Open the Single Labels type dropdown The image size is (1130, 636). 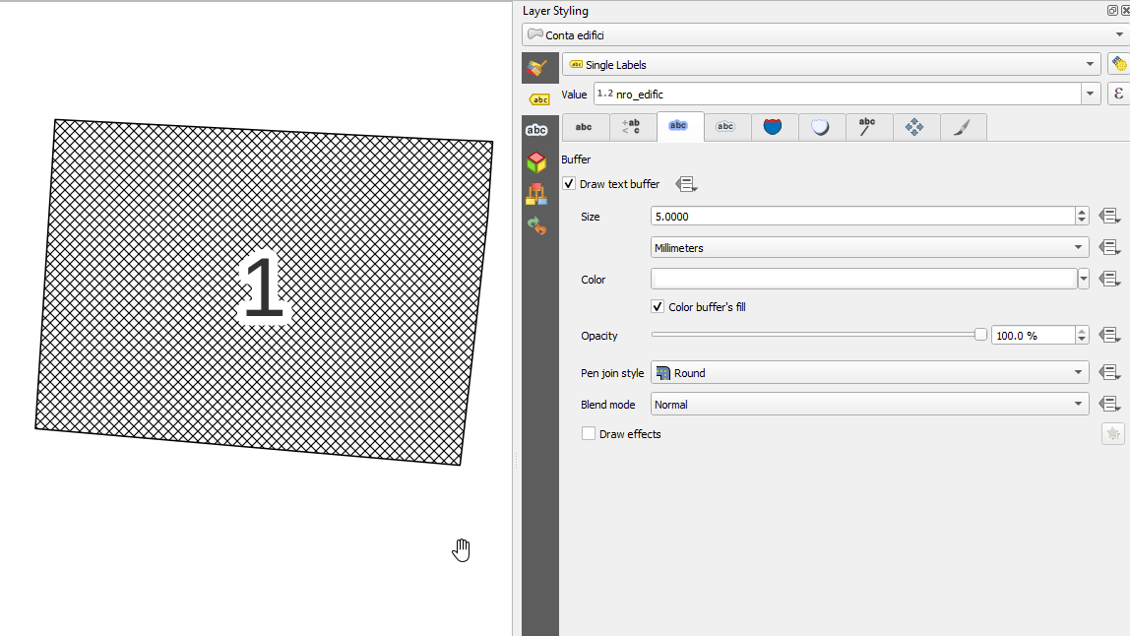click(x=832, y=65)
